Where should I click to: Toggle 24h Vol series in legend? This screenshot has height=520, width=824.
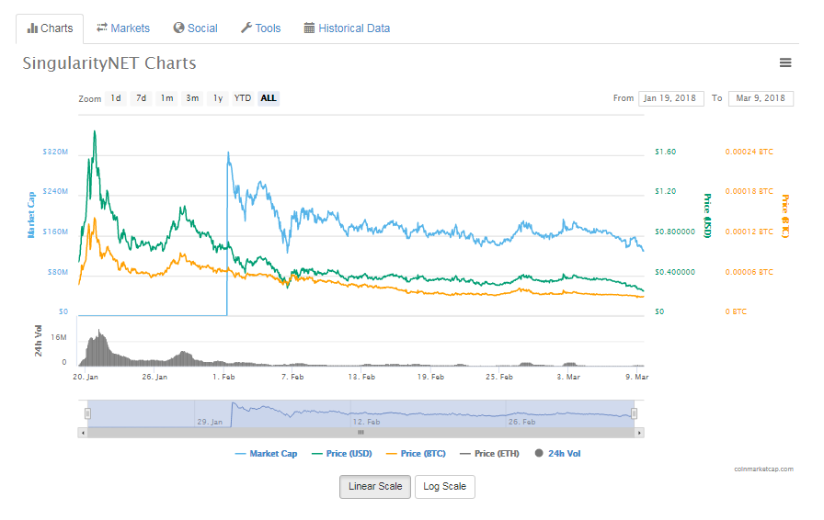tap(557, 453)
